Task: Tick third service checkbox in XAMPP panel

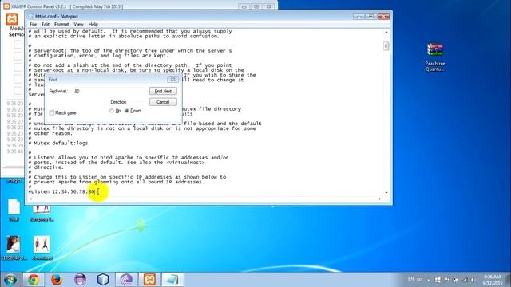Action: pos(18,67)
